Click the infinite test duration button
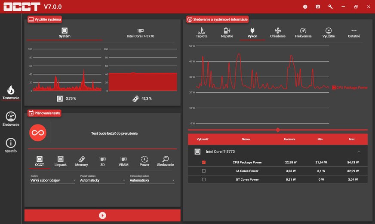375x224 pixels. pos(38,133)
